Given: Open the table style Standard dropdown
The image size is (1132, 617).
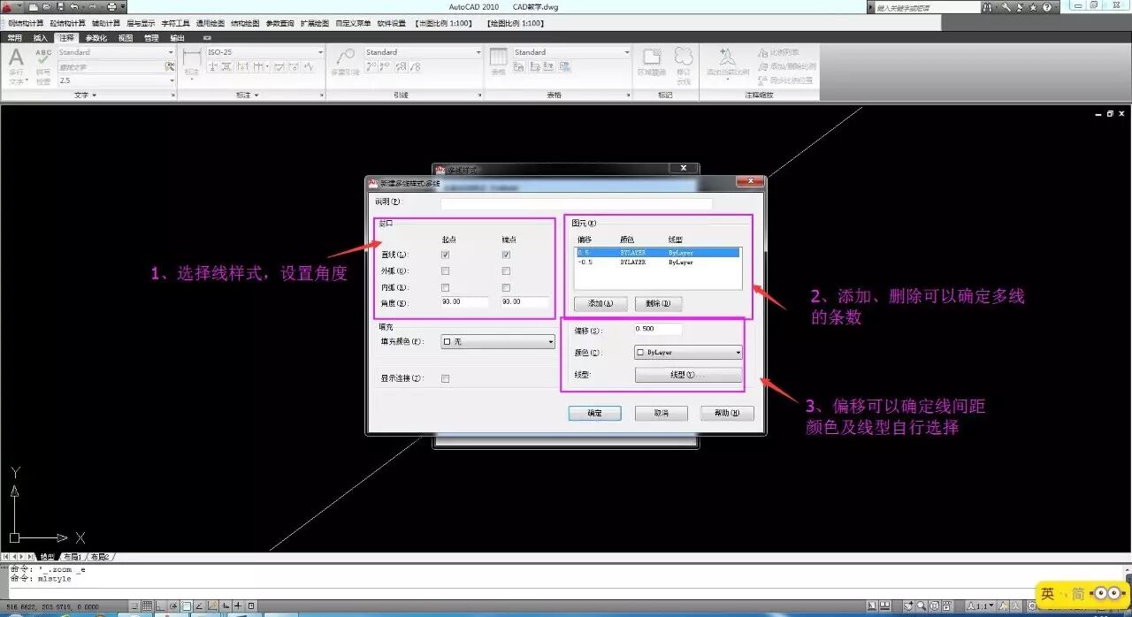Looking at the screenshot, I should [x=571, y=52].
